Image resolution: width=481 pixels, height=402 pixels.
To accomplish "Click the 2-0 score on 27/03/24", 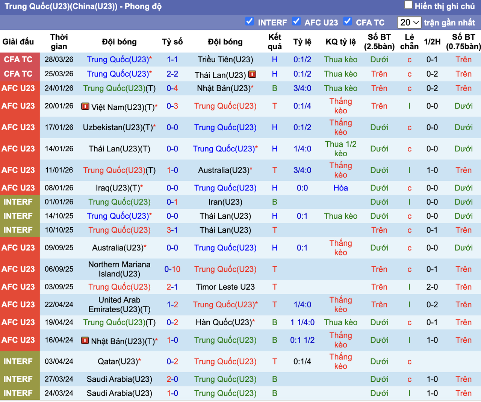I will click(172, 379).
